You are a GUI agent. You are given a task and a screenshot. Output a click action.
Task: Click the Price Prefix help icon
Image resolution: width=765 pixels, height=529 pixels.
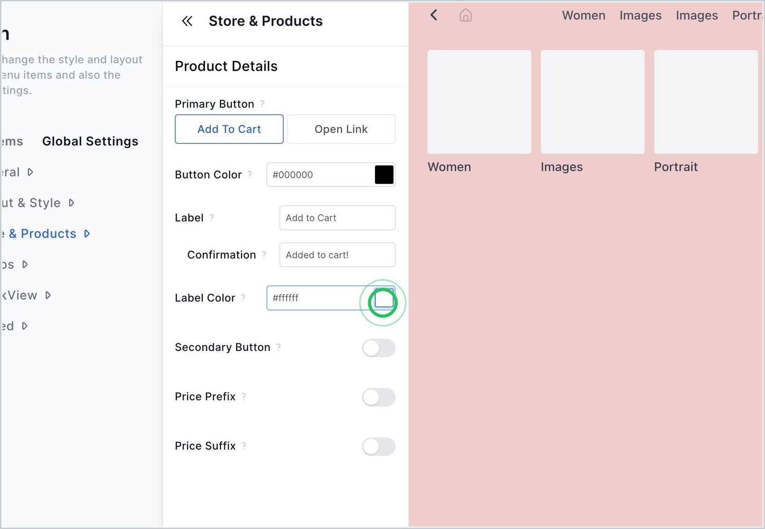(x=244, y=396)
